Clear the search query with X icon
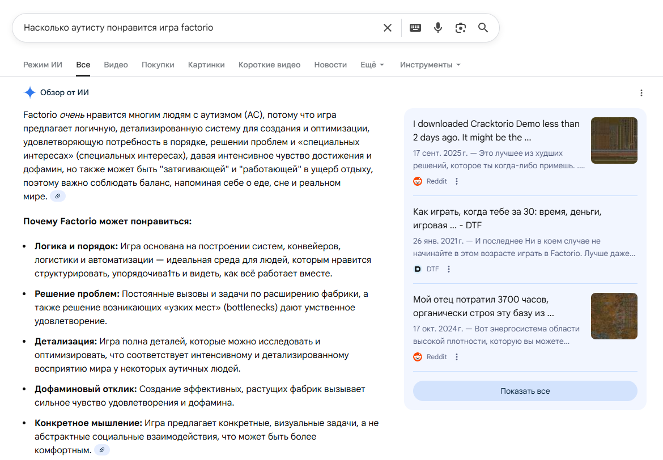663x460 pixels. 388,28
